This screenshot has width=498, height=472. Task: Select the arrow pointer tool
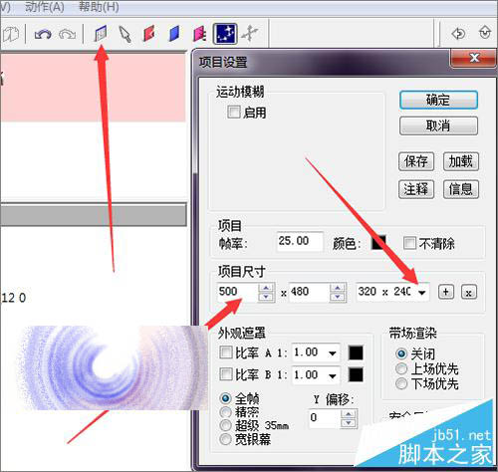pyautogui.click(x=124, y=34)
